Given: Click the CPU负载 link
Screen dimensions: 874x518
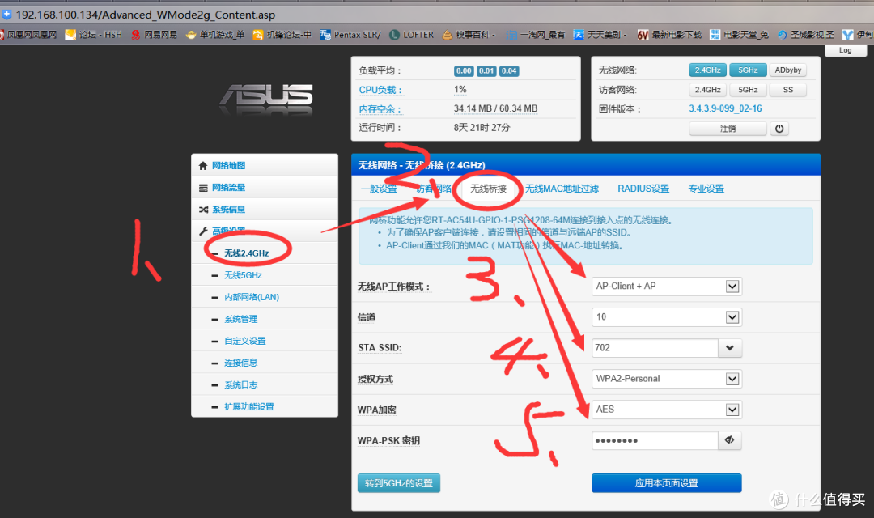Looking at the screenshot, I should pos(380,90).
